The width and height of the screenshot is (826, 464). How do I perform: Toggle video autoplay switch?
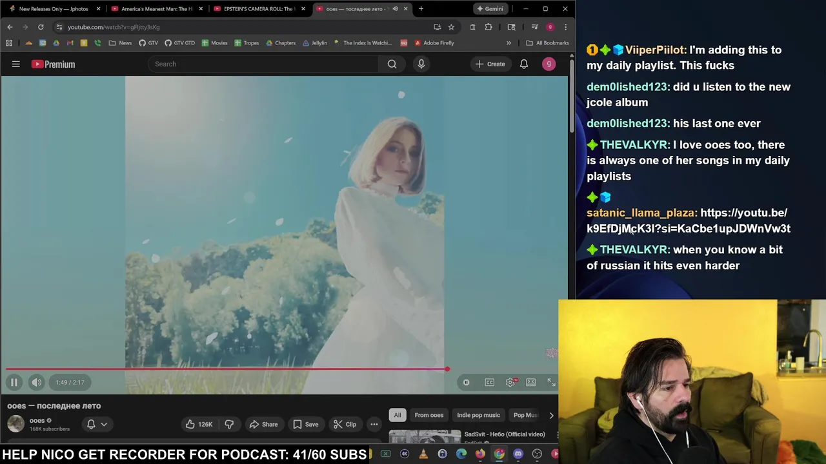point(466,382)
